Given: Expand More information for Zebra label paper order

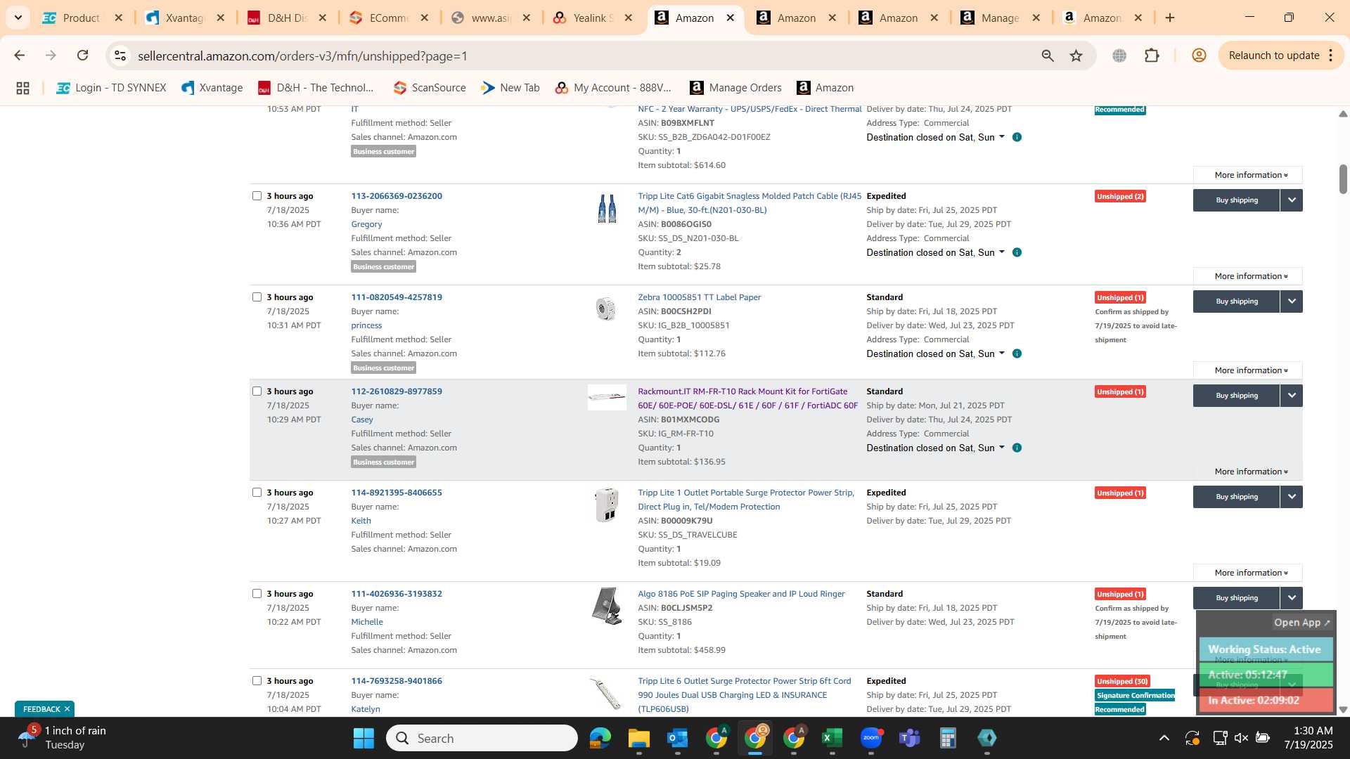Looking at the screenshot, I should tap(1248, 370).
